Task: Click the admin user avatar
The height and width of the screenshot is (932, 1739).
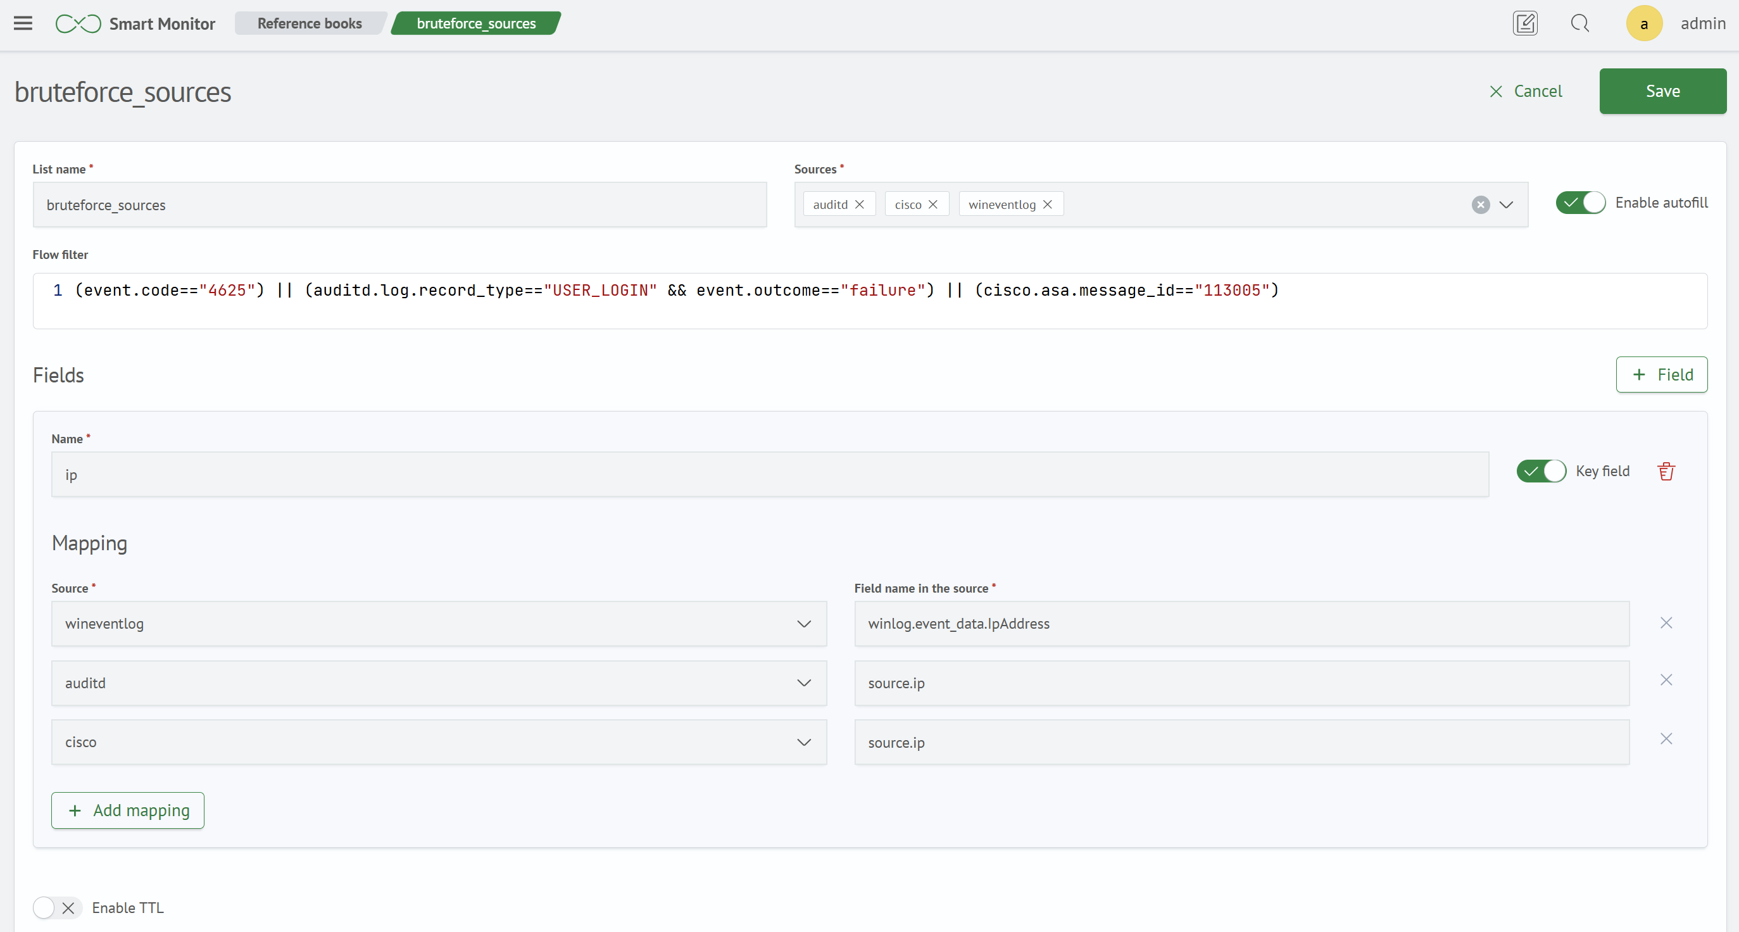Action: (1644, 23)
